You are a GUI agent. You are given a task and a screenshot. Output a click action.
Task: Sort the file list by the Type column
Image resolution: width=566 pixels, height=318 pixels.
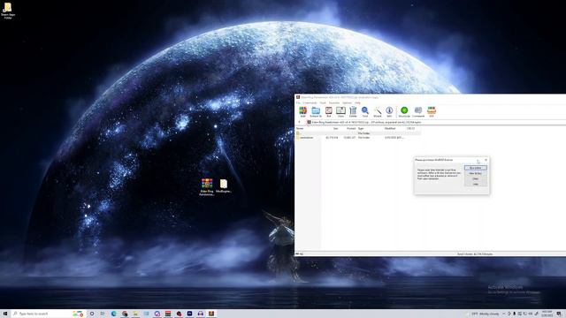pos(361,128)
